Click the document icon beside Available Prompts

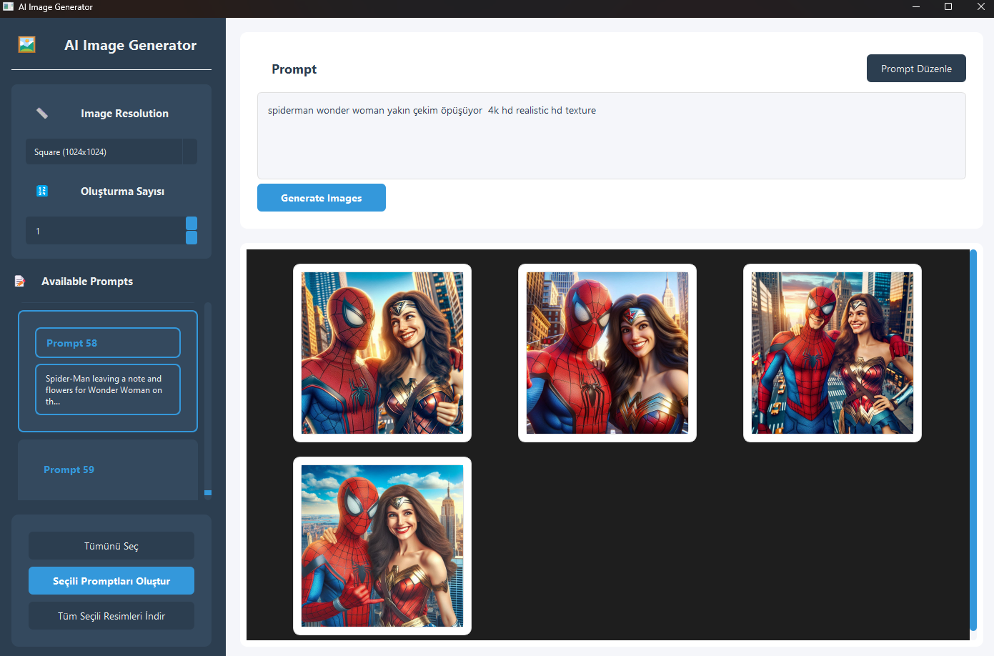pos(20,282)
